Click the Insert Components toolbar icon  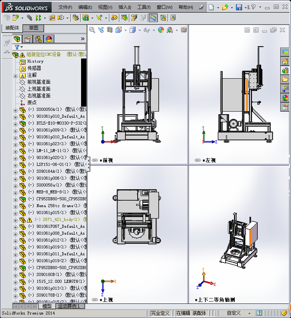coord(16,18)
